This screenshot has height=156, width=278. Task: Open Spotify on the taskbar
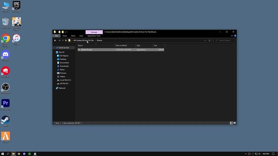pyautogui.click(x=30, y=154)
